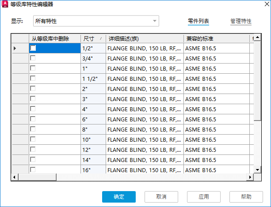Viewport: 271px width, 207px height.
Task: Click horizontal scrollbar right arrow
Action: [251, 177]
